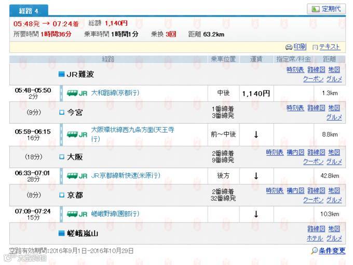
Task: Open 構内図 link for 京都
Action: [x=295, y=190]
